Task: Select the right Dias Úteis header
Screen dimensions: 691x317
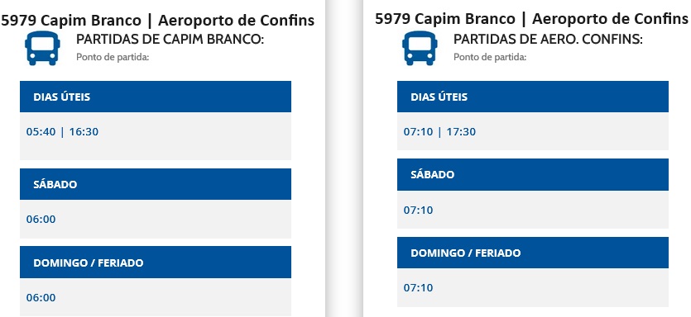Action: tap(533, 97)
